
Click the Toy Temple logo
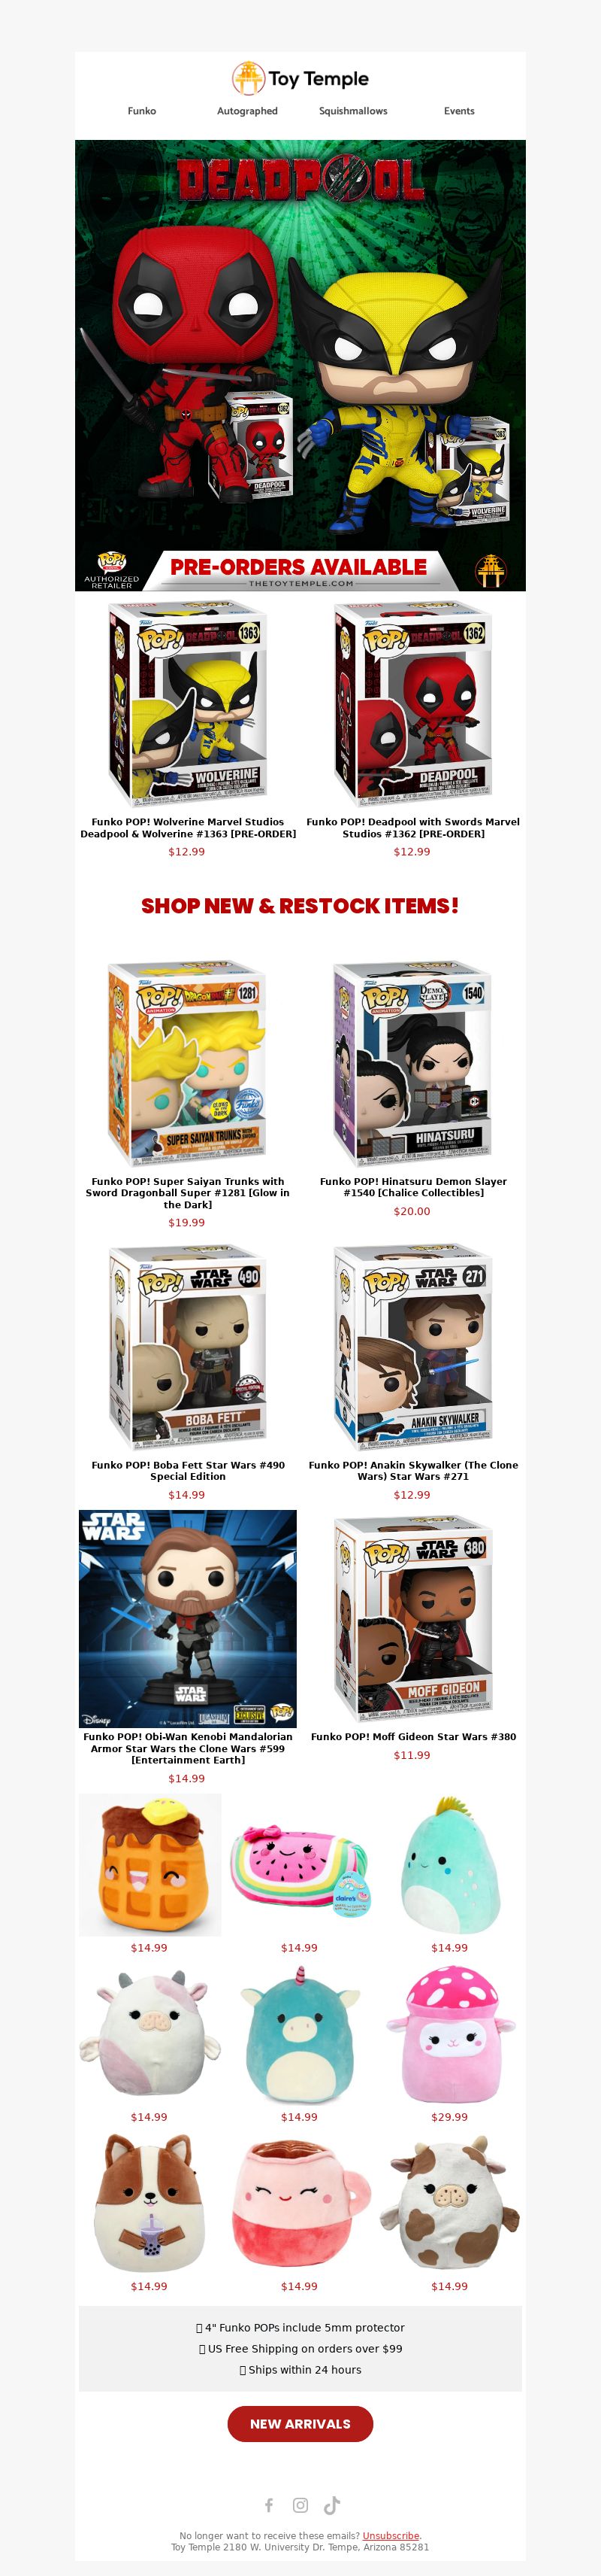point(300,78)
